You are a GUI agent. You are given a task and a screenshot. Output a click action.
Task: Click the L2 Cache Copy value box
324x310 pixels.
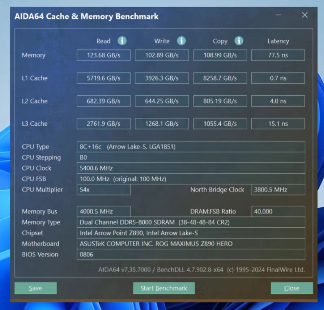(220, 101)
